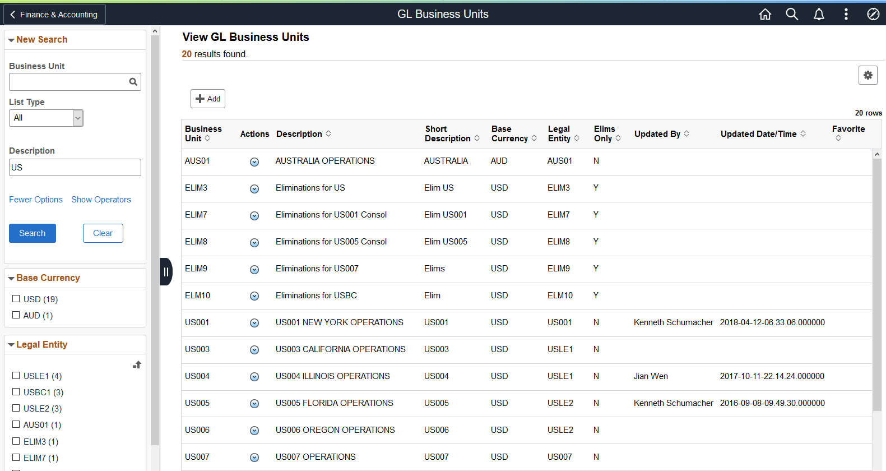
Task: Open actions menu for ELM10 row
Action: [x=254, y=296]
